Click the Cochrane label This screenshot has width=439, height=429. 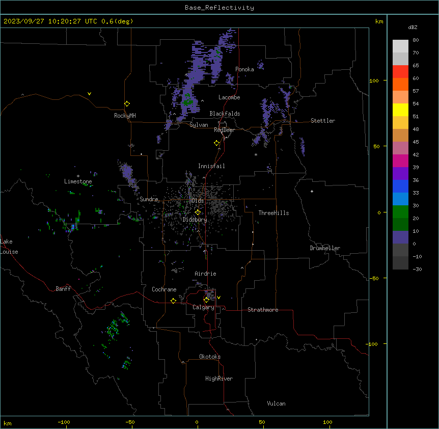click(x=164, y=289)
